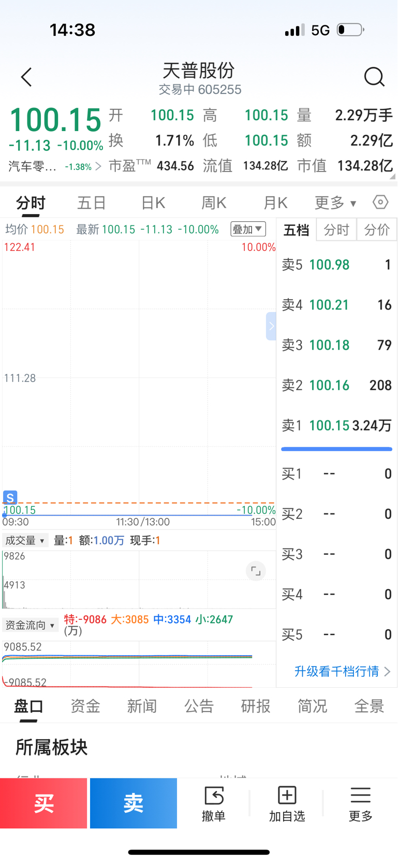Open the bottom 更多 menu icon

(x=360, y=803)
